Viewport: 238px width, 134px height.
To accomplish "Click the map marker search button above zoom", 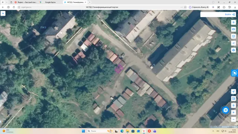I will pos(234,105).
